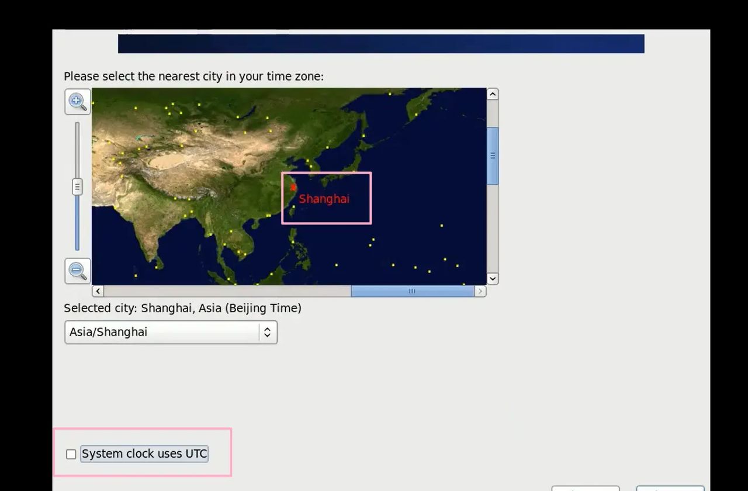The height and width of the screenshot is (491, 748).
Task: Click the map's horizontal scrollbar right arrow
Action: point(480,291)
